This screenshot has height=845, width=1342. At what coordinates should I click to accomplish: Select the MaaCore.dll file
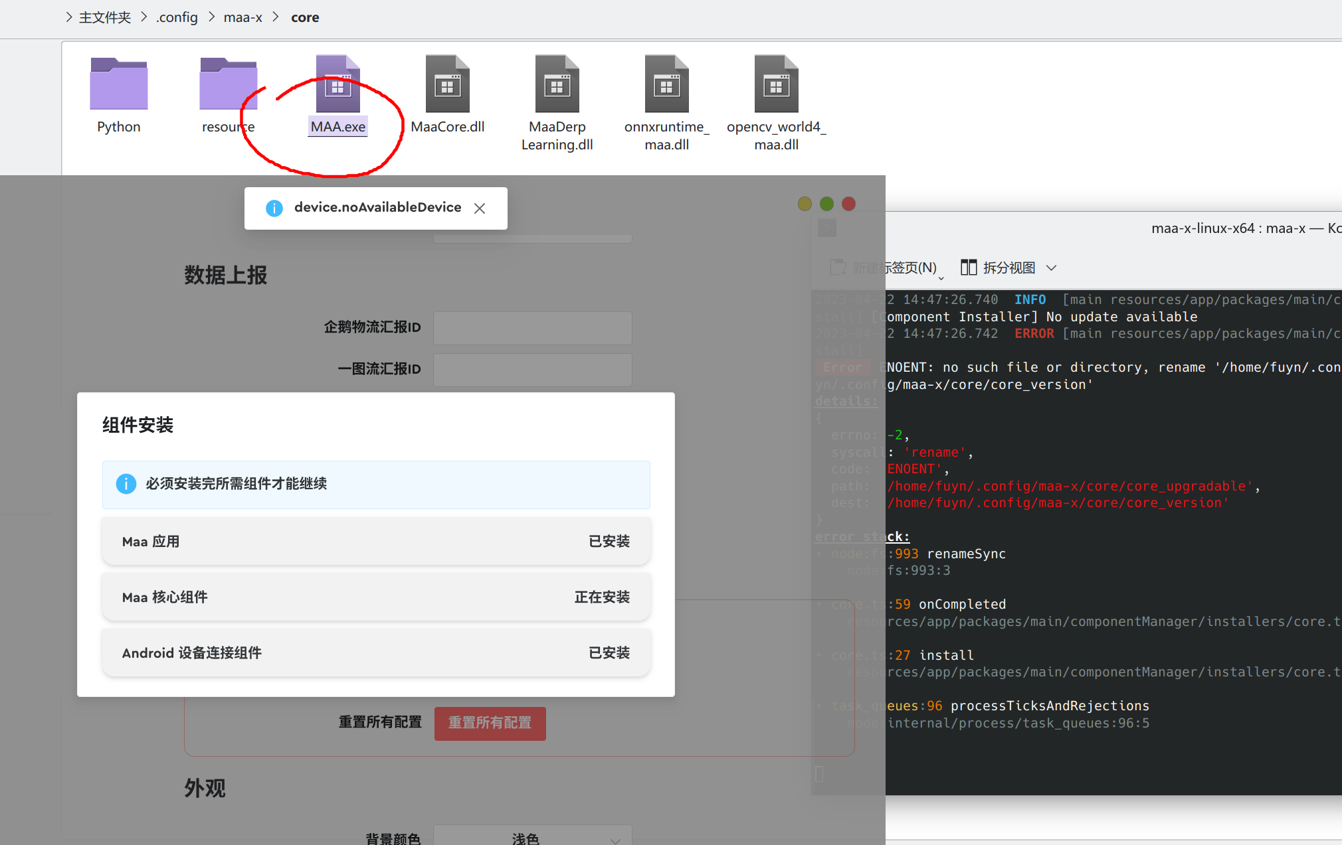(447, 95)
